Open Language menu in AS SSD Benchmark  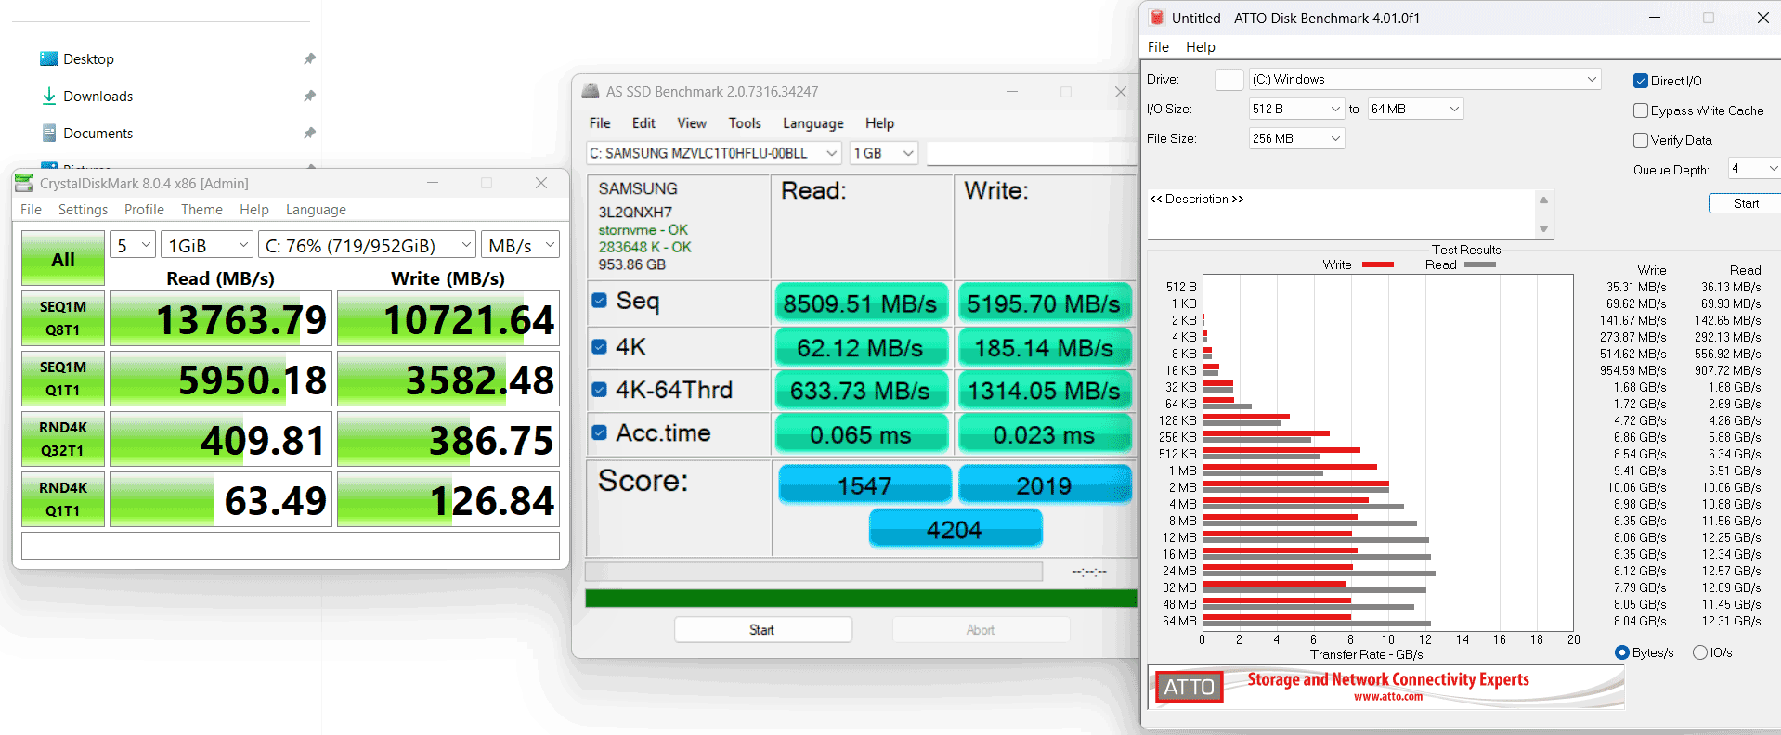pos(812,123)
